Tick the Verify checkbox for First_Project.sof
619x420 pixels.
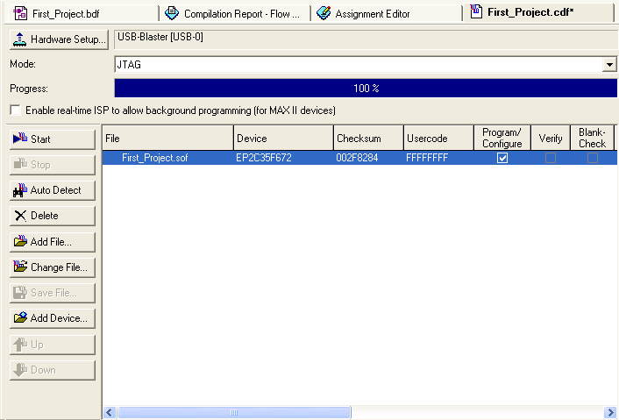(x=551, y=158)
